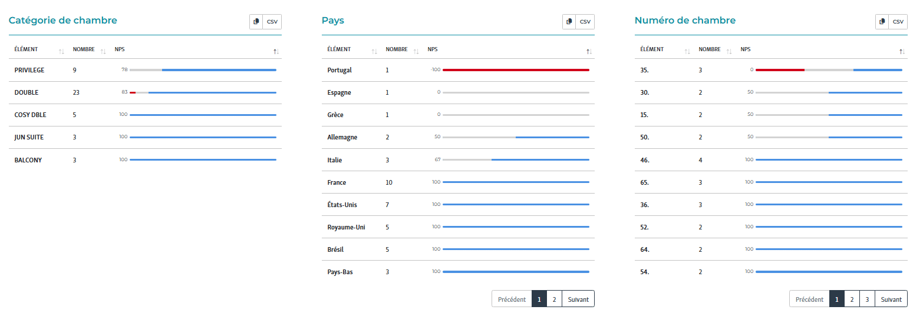923x323 pixels.
Task: Export Catégorie de chambre as CSV
Action: coord(272,22)
